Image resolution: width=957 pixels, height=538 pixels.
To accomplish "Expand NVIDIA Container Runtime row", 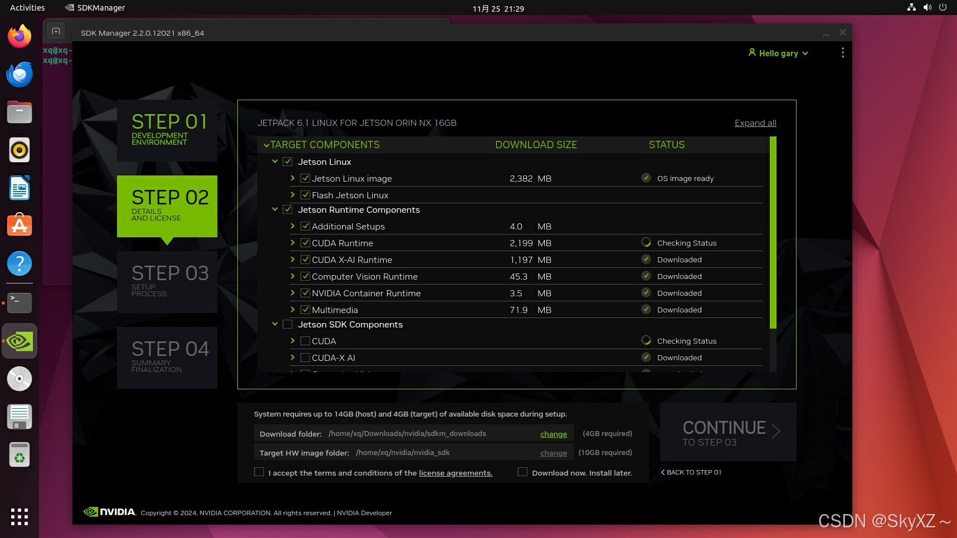I will (x=292, y=293).
